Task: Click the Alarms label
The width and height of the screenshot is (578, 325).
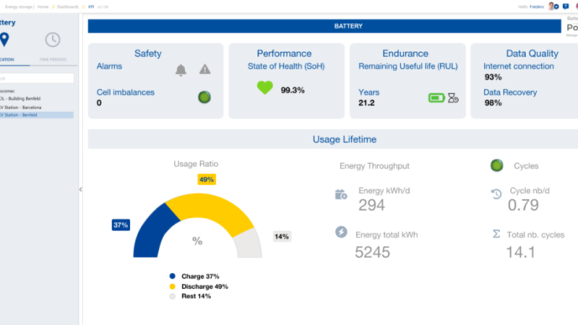Action: (109, 66)
